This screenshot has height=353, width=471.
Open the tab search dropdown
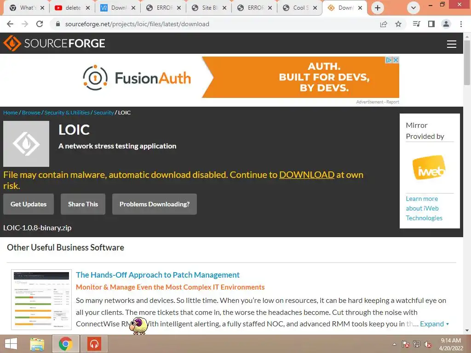point(414,8)
